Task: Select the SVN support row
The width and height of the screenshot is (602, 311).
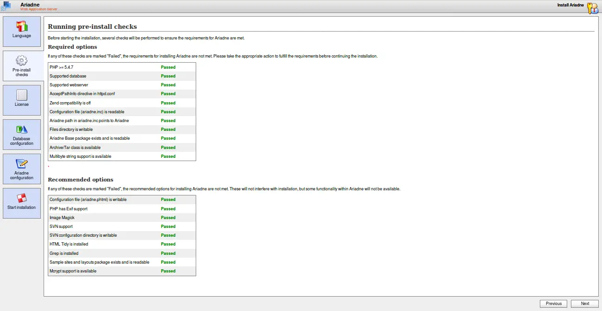Action: [x=122, y=227]
